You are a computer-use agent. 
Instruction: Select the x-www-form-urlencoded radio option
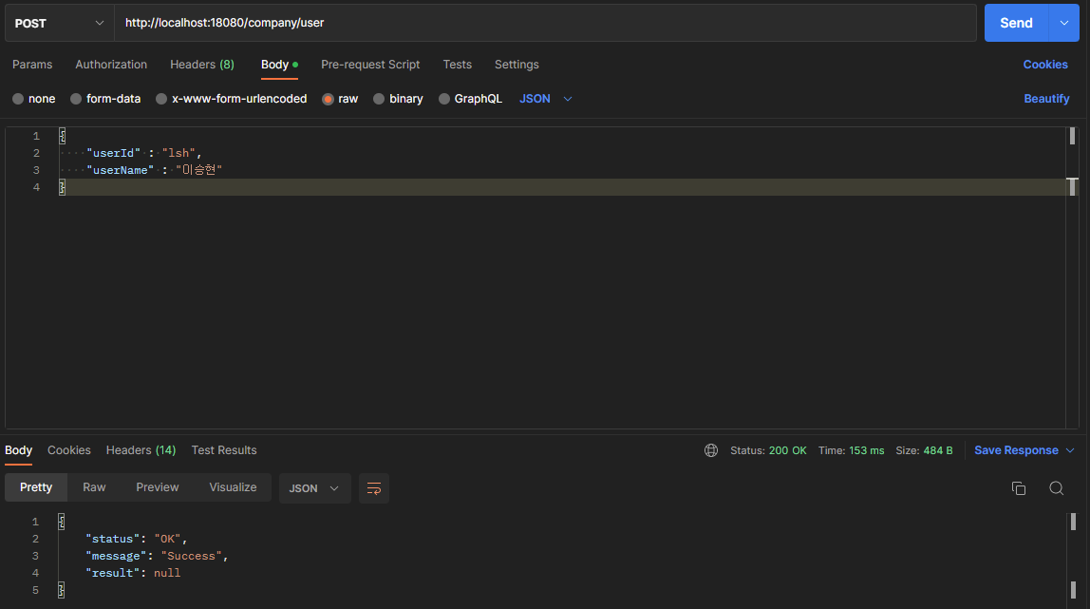click(161, 99)
